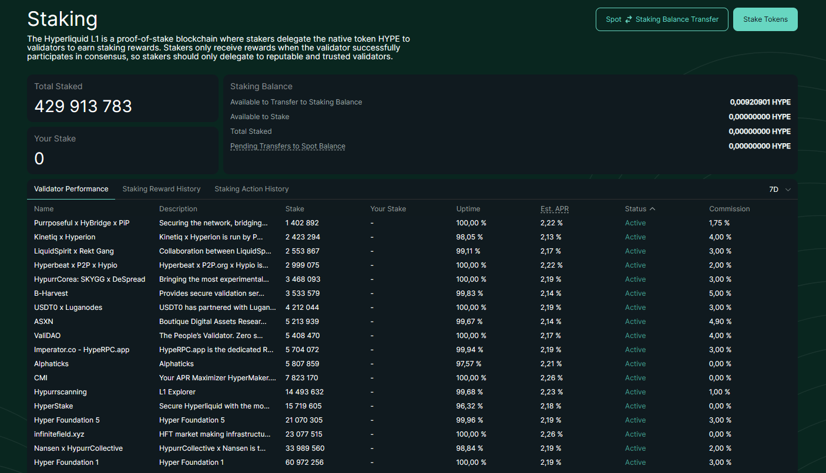This screenshot has height=473, width=826.
Task: Choose LiquidSpirit x Rekt Gang validator
Action: tap(74, 251)
